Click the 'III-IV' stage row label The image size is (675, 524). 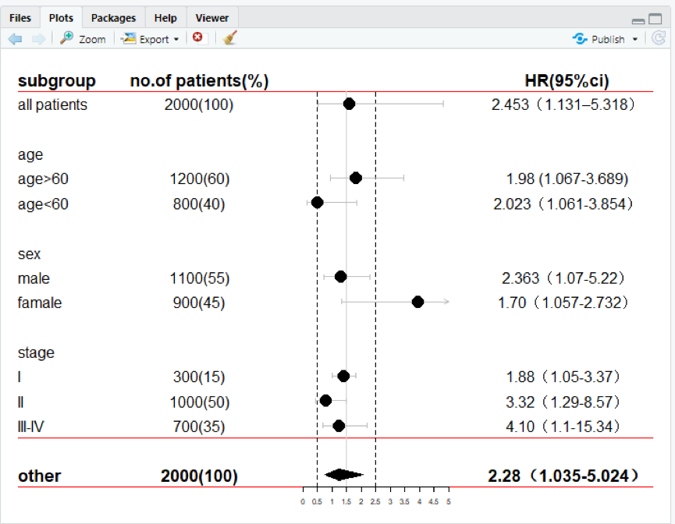point(31,427)
